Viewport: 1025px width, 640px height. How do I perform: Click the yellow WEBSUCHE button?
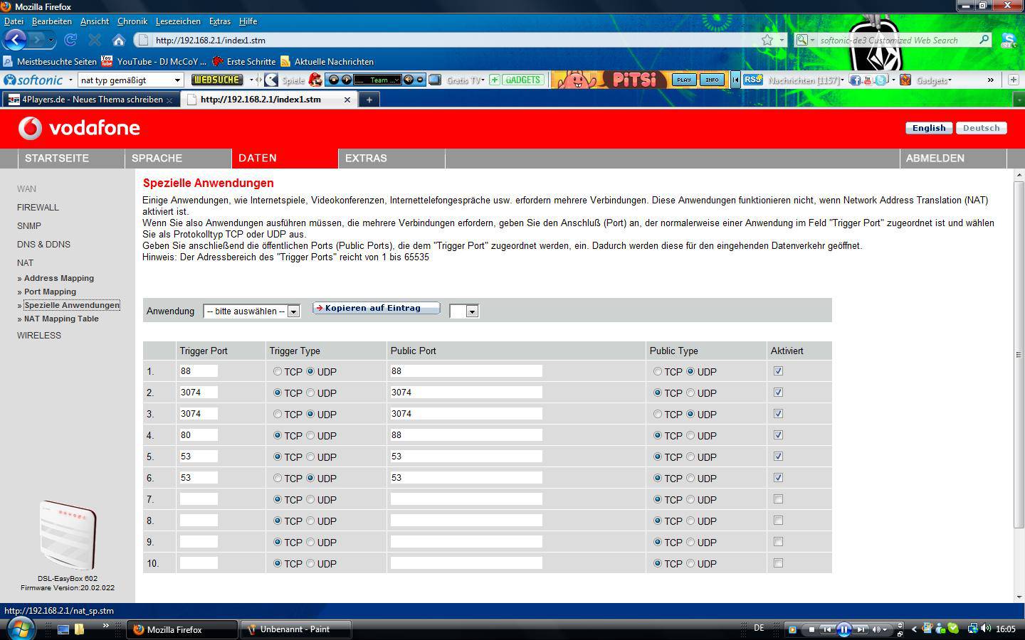(x=217, y=80)
